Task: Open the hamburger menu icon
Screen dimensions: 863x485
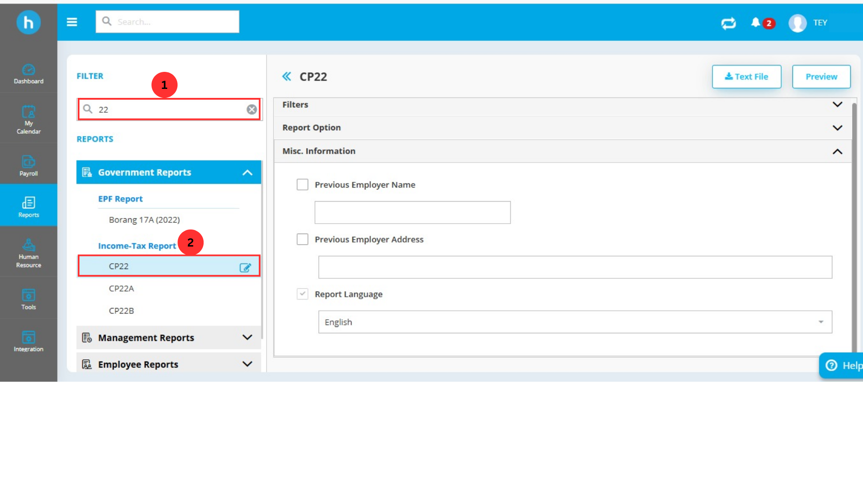Action: point(72,22)
